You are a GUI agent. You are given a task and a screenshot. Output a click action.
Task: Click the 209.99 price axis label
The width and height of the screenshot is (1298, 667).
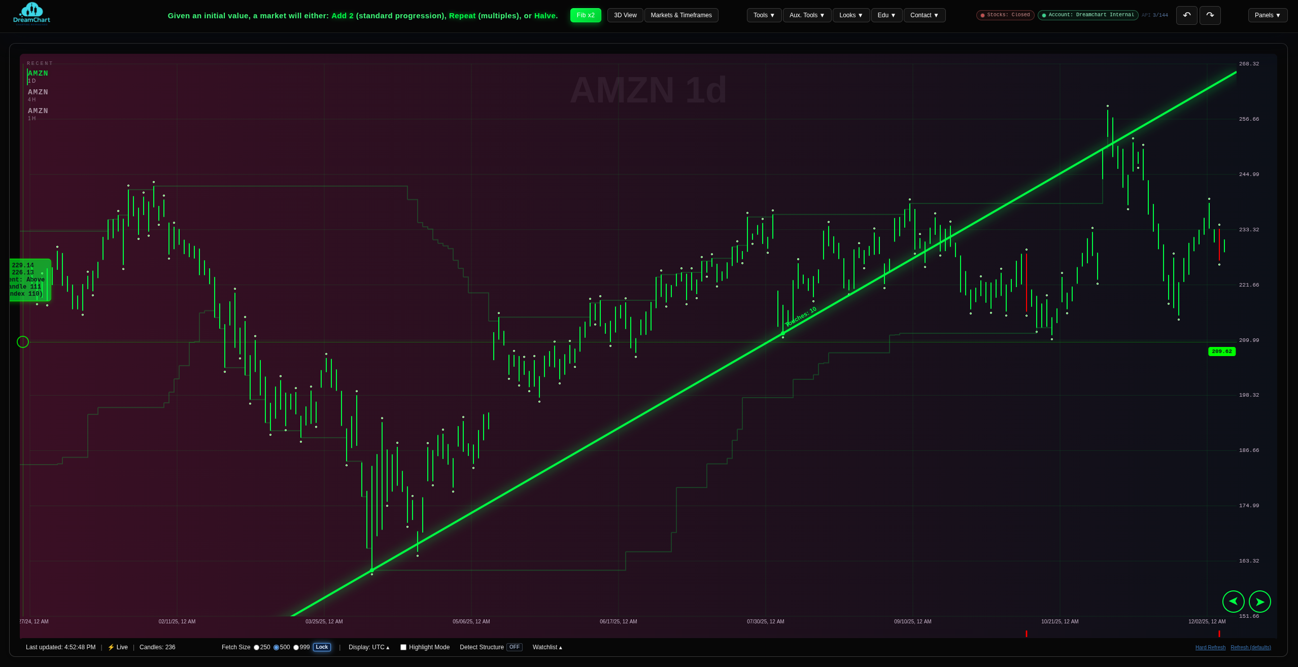tap(1249, 340)
